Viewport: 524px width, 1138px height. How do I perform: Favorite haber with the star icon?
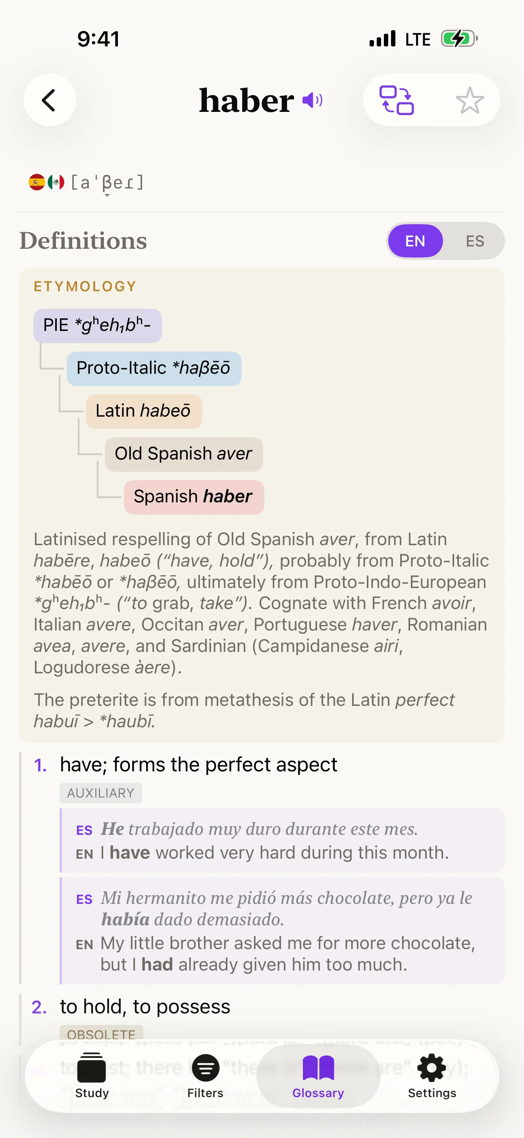469,100
